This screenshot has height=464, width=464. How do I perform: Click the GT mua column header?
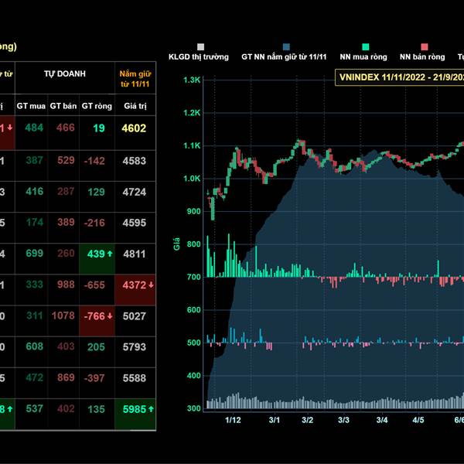31,106
